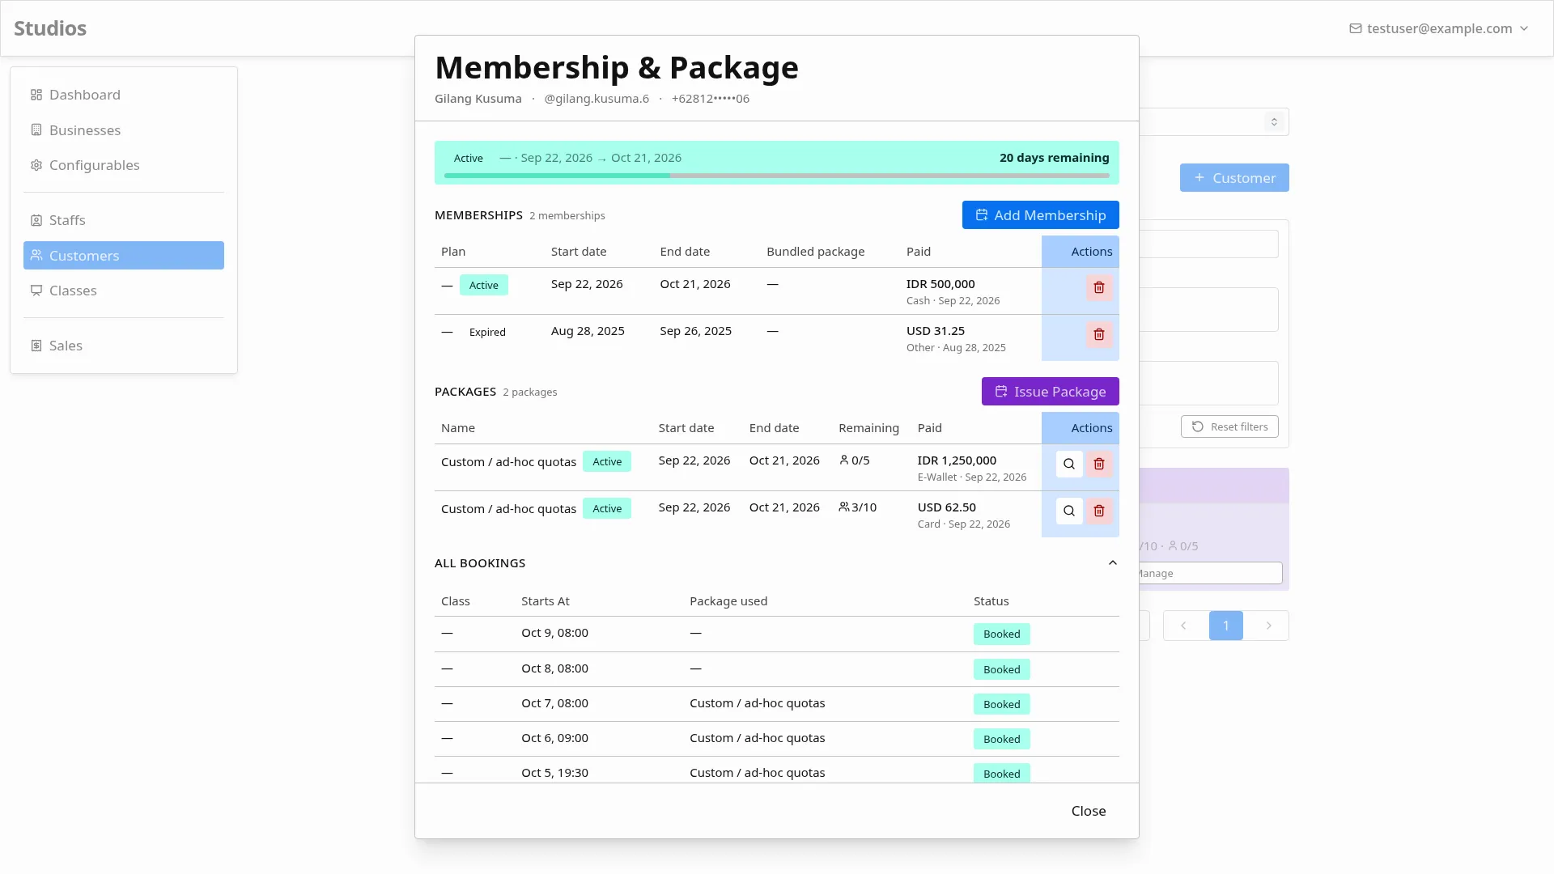Screen dimensions: 1554x874
Task: Select Customers sidebar item
Action: point(124,256)
